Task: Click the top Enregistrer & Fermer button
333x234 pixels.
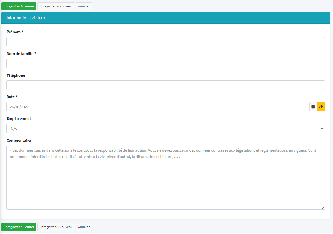Action: pos(19,6)
